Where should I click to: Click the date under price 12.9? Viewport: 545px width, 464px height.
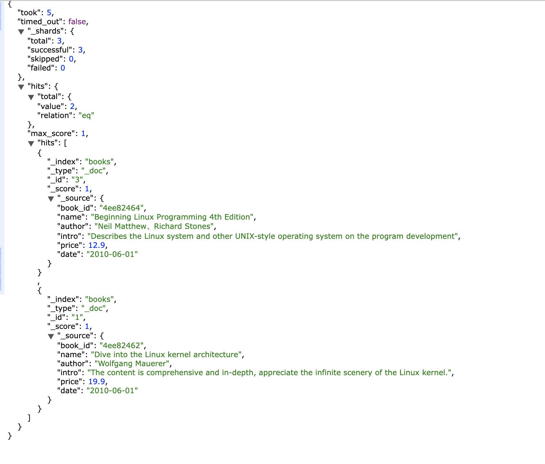click(x=112, y=254)
